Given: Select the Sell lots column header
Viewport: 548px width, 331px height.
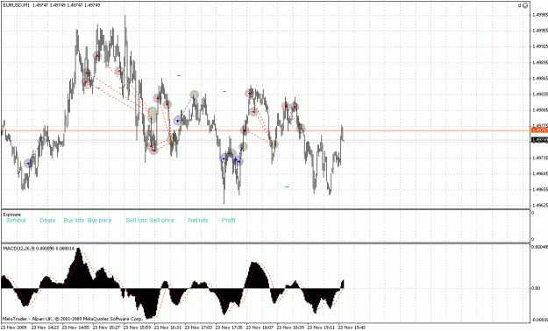Looking at the screenshot, I should 136,221.
